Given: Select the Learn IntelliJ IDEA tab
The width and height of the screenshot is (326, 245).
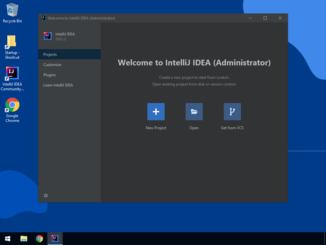Looking at the screenshot, I should click(x=58, y=85).
